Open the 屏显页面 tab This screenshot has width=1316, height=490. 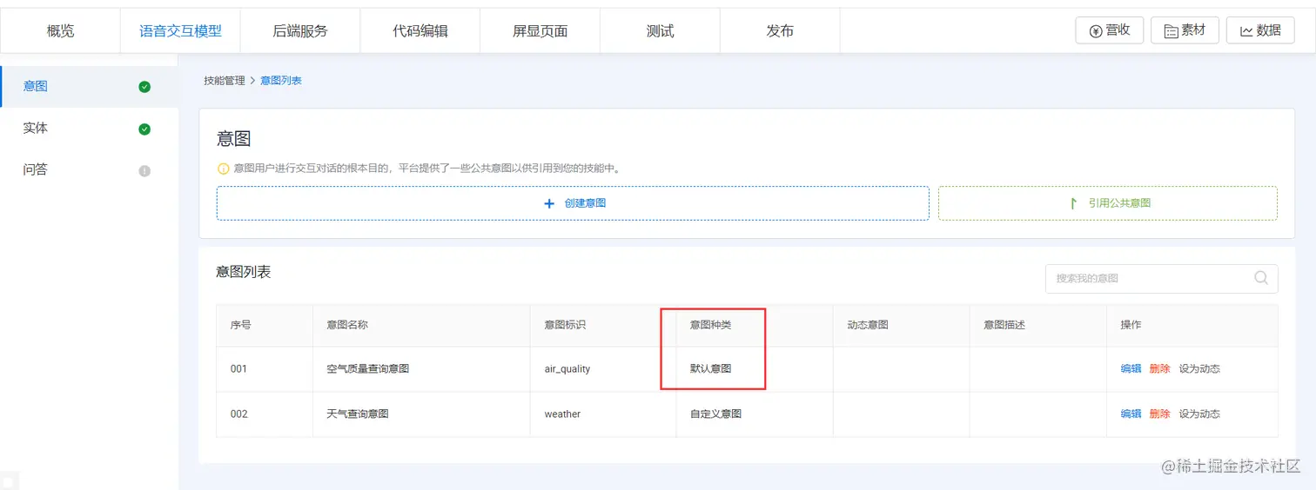pos(540,31)
